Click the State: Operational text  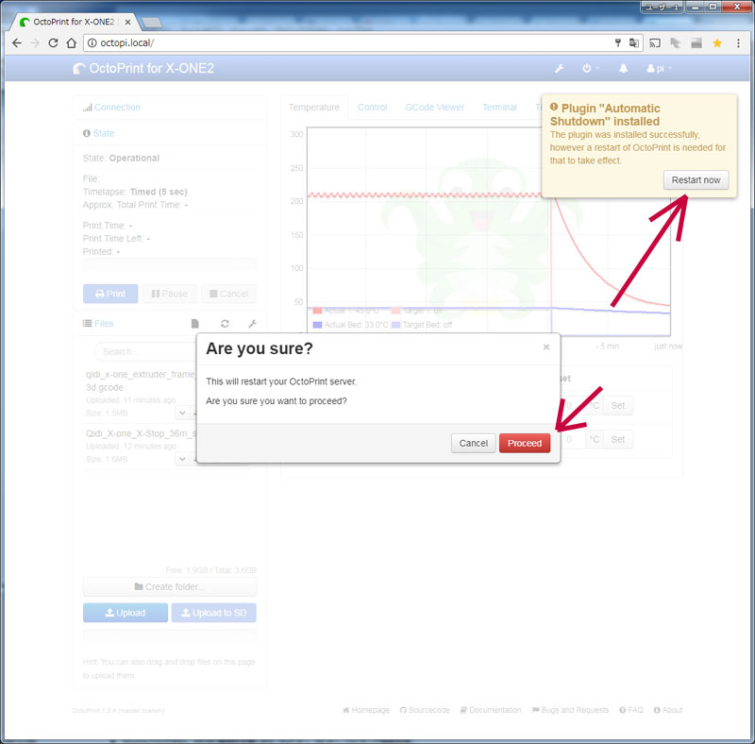point(121,158)
